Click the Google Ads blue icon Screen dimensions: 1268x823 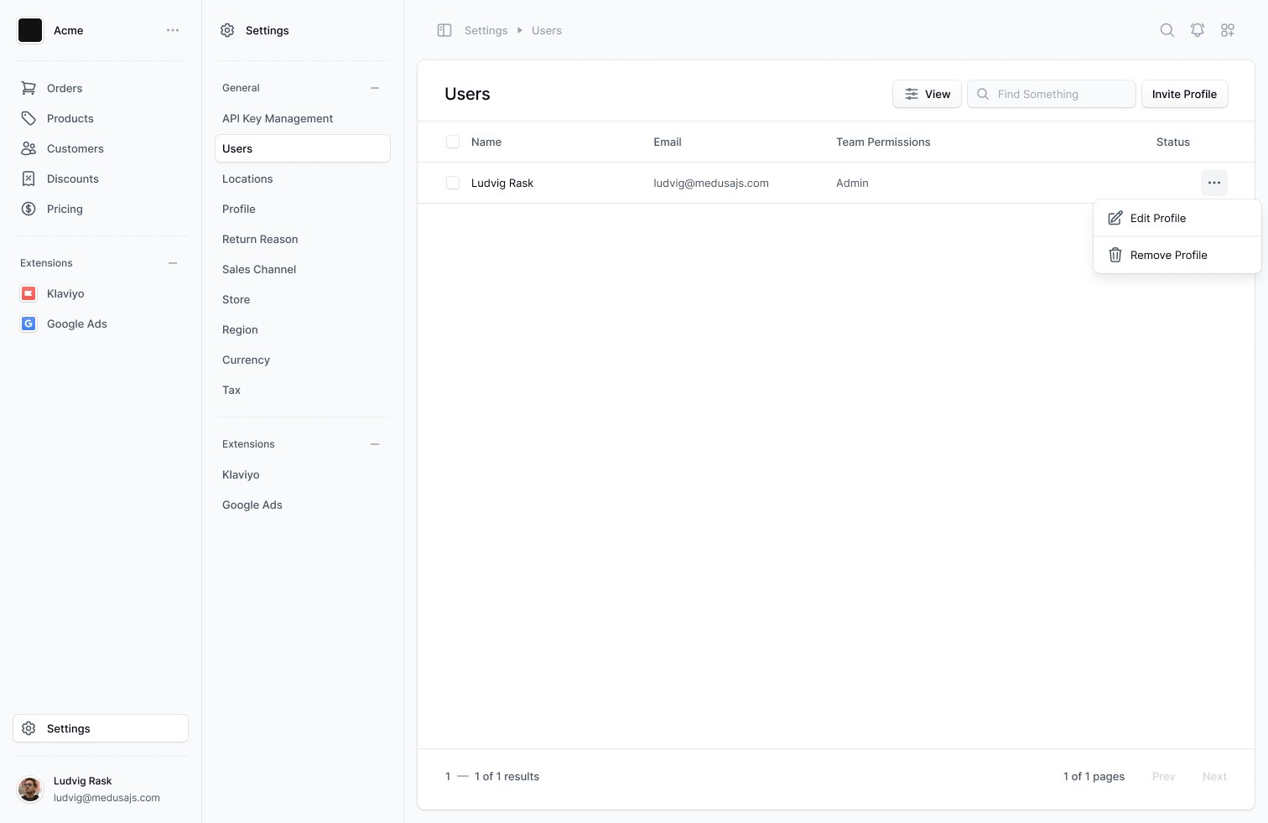[29, 324]
